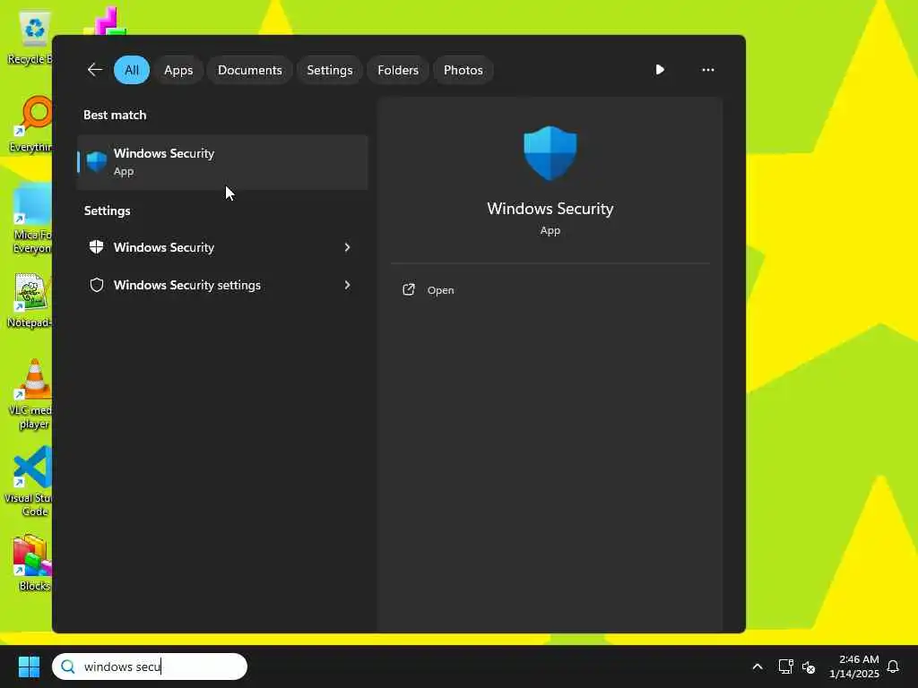The height and width of the screenshot is (688, 918).
Task: Select the Visual Studio Code desktop icon
Action: tap(30, 481)
